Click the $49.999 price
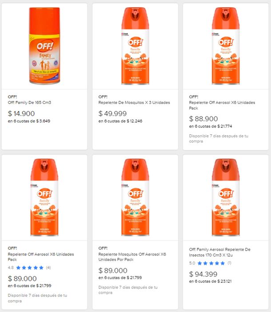The height and width of the screenshot is (312, 271). point(113,113)
